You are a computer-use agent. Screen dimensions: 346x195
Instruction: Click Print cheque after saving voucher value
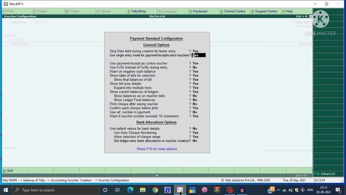[x=195, y=104]
